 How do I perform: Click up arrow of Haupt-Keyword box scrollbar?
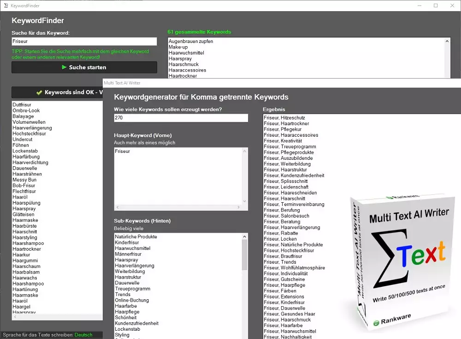[x=245, y=151]
